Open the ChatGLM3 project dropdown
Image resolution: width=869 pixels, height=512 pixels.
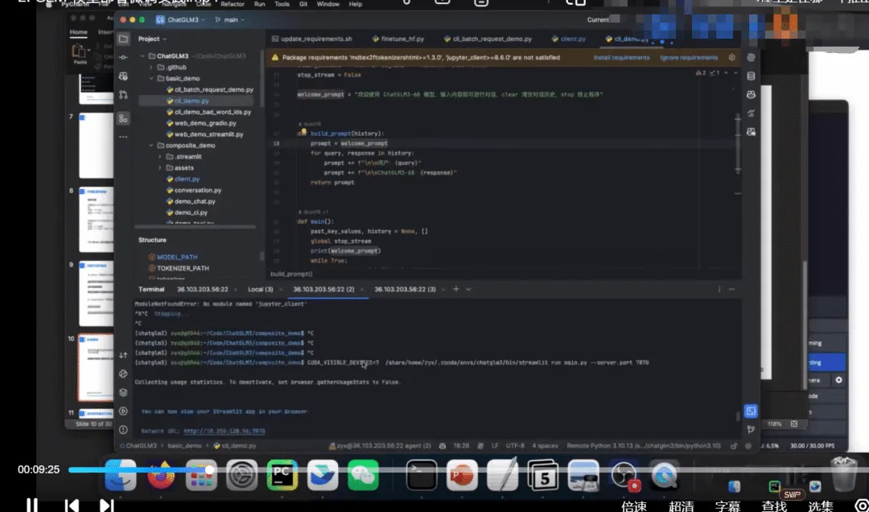tap(181, 19)
